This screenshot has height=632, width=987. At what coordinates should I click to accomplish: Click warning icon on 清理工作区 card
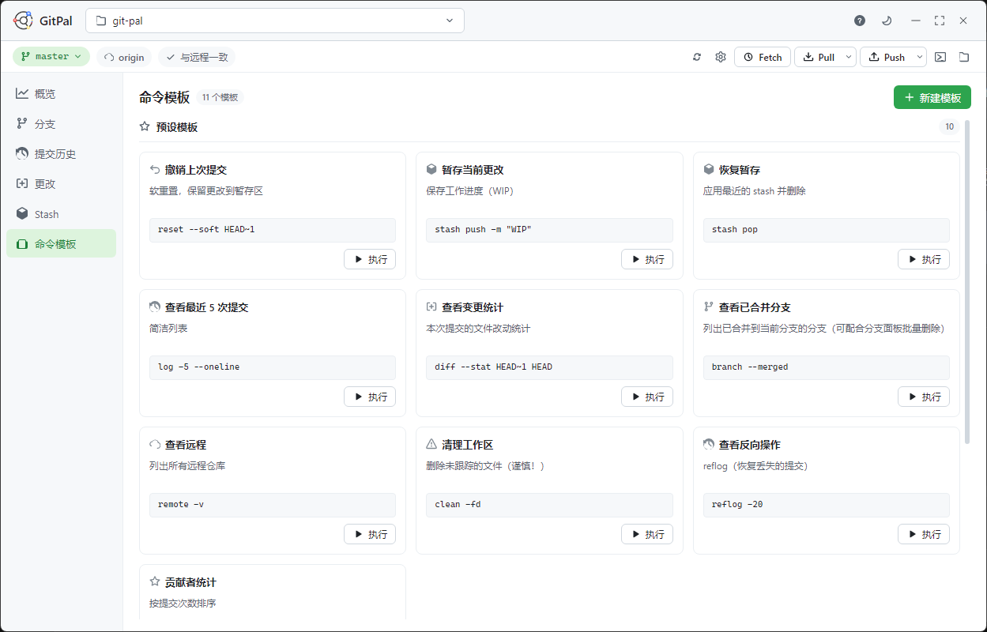pos(431,445)
